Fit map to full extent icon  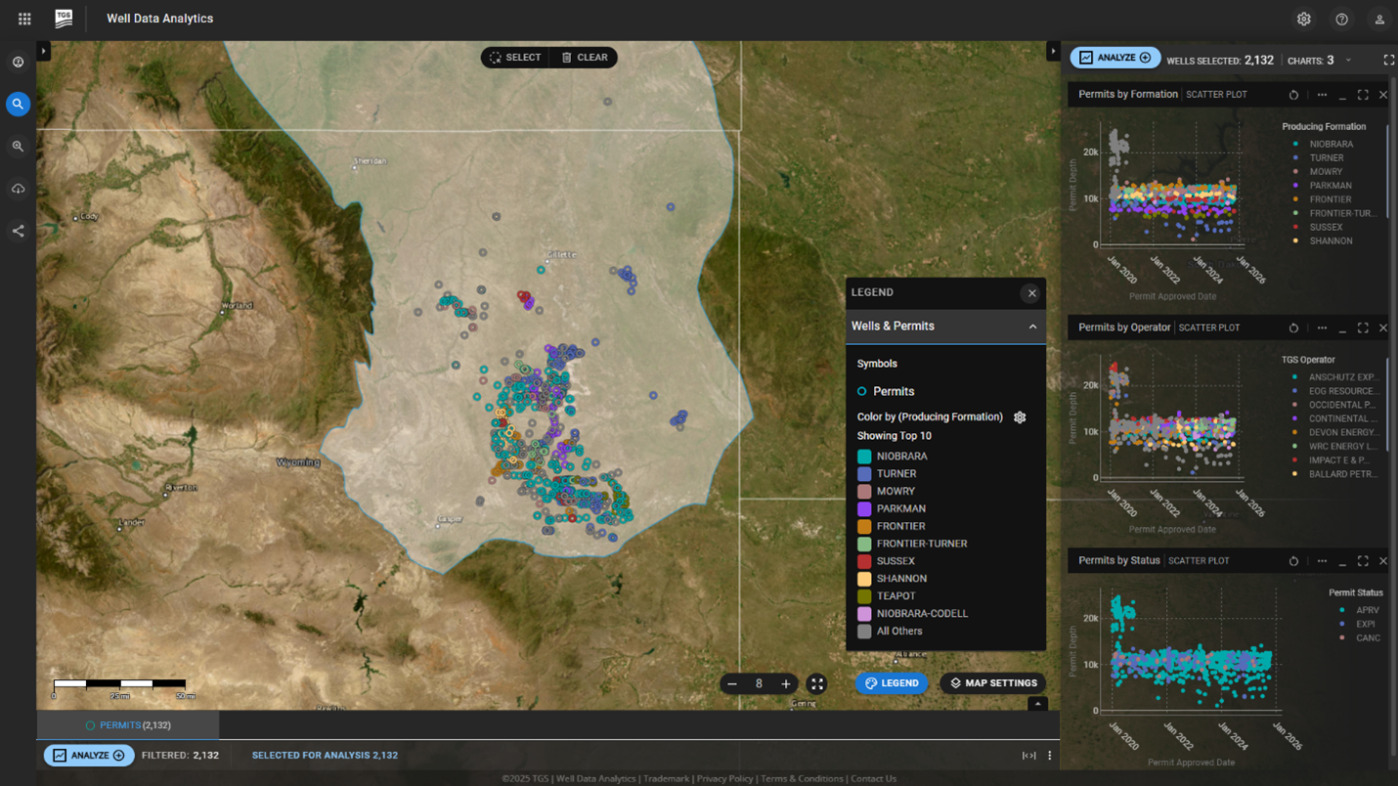pos(816,684)
